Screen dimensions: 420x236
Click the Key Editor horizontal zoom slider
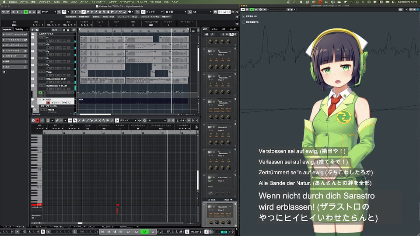(x=190, y=223)
